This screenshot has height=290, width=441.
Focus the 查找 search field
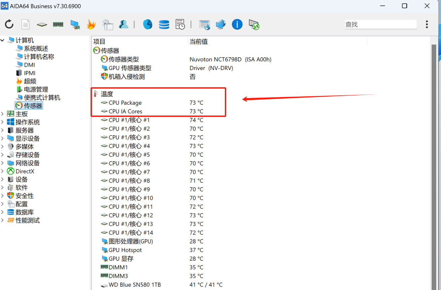[380, 24]
